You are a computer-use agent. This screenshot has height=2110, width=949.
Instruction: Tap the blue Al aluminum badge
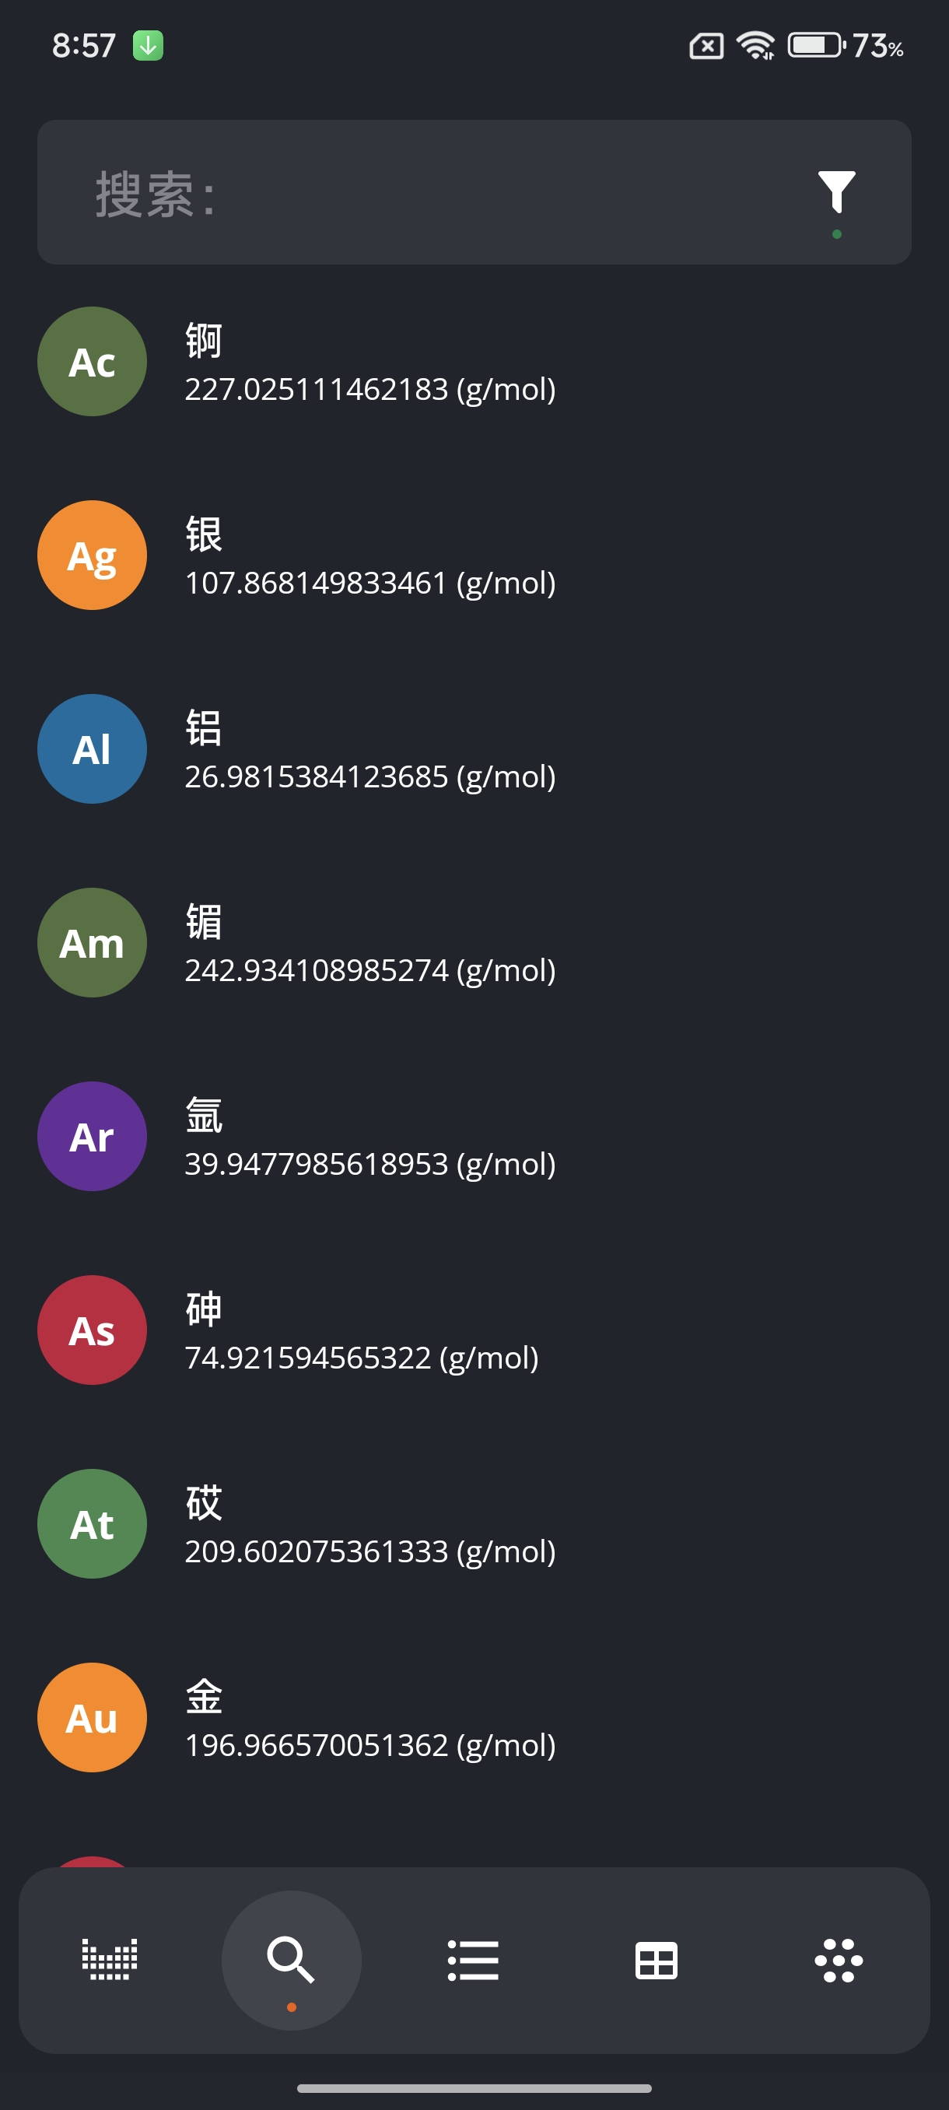coord(93,748)
